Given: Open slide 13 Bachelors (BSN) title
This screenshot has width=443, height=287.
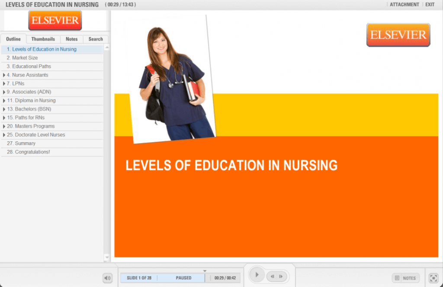Looking at the screenshot, I should (x=29, y=109).
